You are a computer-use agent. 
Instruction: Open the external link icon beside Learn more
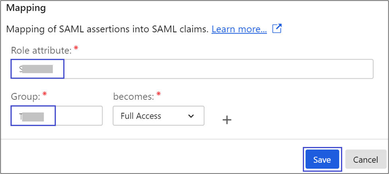pos(277,29)
